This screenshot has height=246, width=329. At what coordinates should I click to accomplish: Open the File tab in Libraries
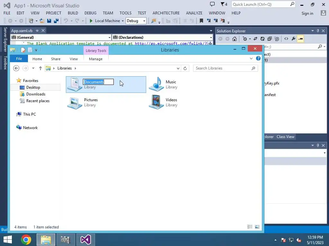(x=19, y=59)
